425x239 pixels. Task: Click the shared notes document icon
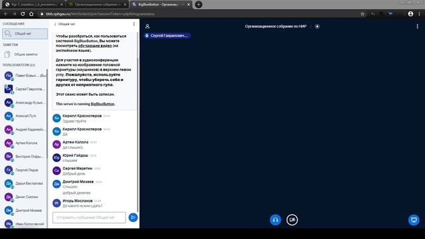[x=7, y=54]
